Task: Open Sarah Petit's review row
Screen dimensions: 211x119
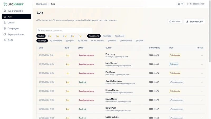Action: [x=121, y=109]
